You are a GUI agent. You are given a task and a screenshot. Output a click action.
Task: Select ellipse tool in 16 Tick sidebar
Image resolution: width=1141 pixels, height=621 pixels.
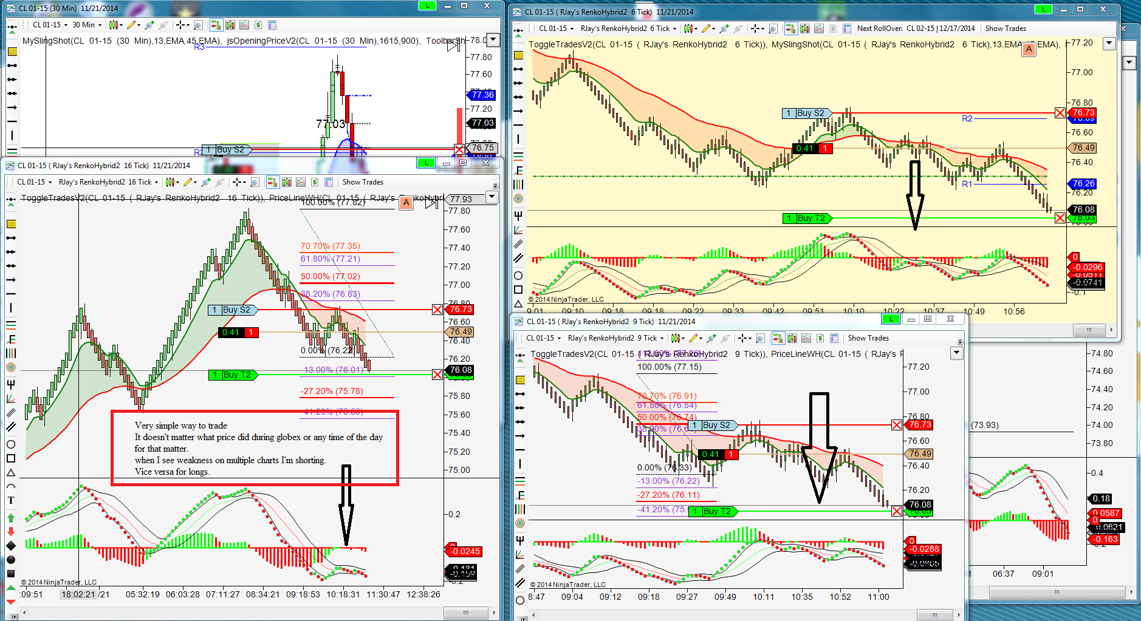click(11, 444)
